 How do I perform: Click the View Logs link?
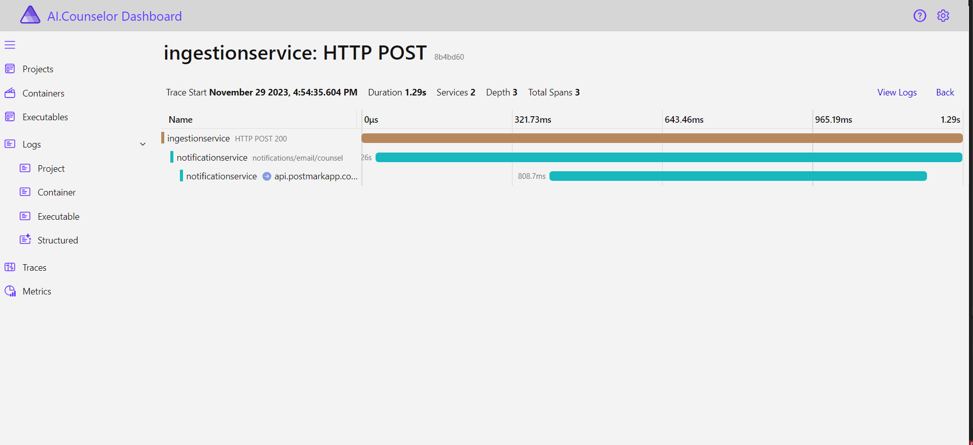[x=897, y=92]
